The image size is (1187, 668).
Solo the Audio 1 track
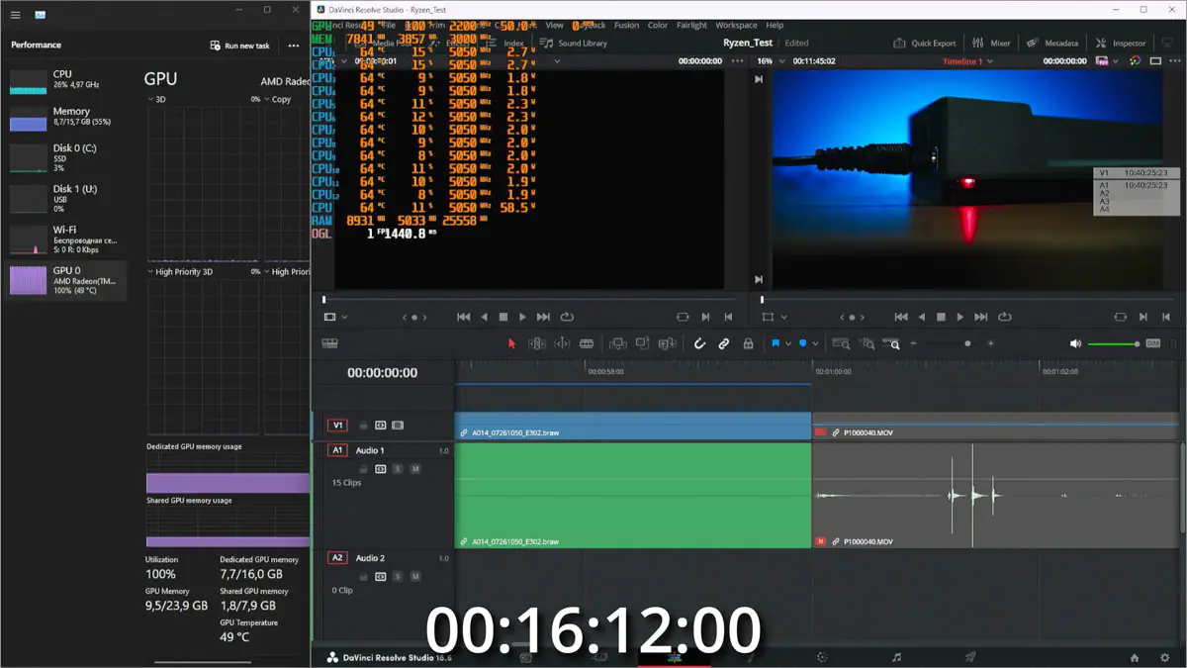click(x=398, y=469)
